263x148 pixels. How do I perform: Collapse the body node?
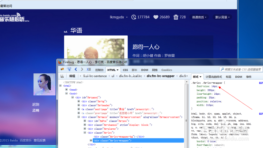coord(67,93)
